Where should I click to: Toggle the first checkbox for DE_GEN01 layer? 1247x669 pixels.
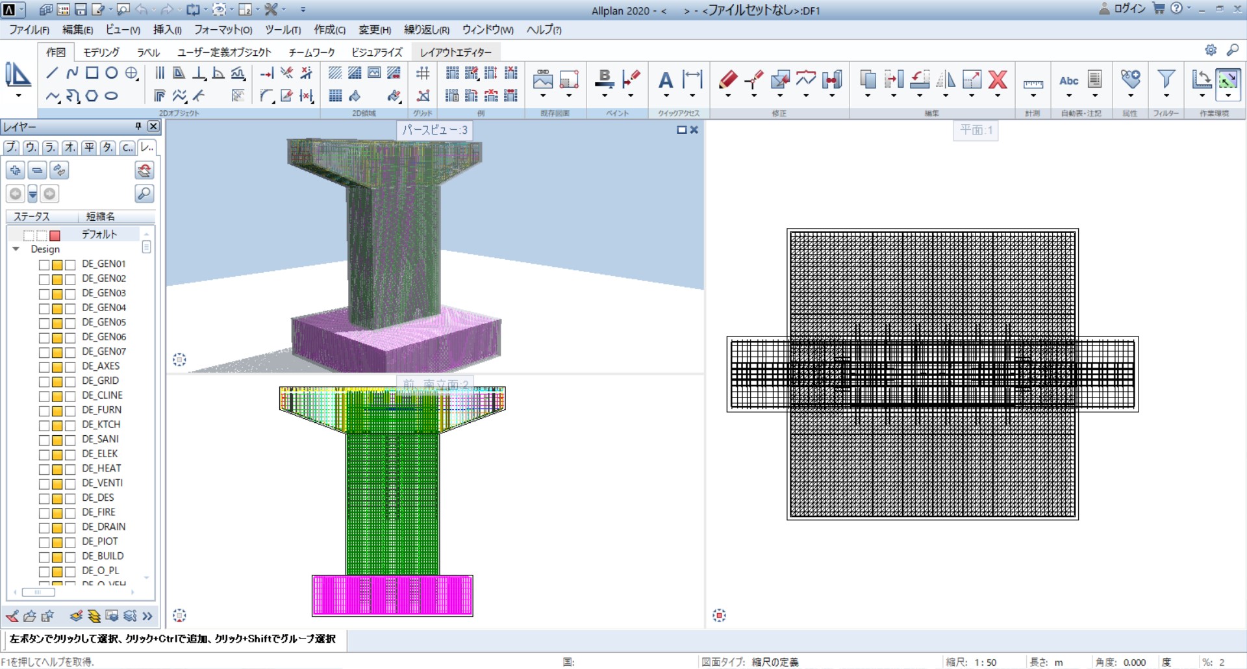point(44,264)
